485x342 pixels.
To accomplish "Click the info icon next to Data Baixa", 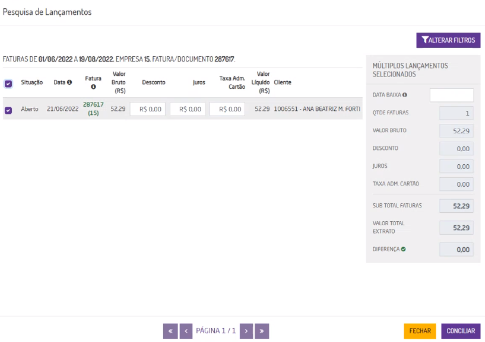I will [x=405, y=95].
